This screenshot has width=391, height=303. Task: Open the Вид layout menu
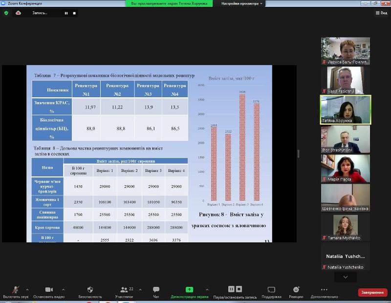pyautogui.click(x=381, y=13)
